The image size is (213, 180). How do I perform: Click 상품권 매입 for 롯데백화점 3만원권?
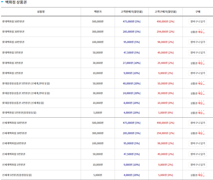coord(198,63)
